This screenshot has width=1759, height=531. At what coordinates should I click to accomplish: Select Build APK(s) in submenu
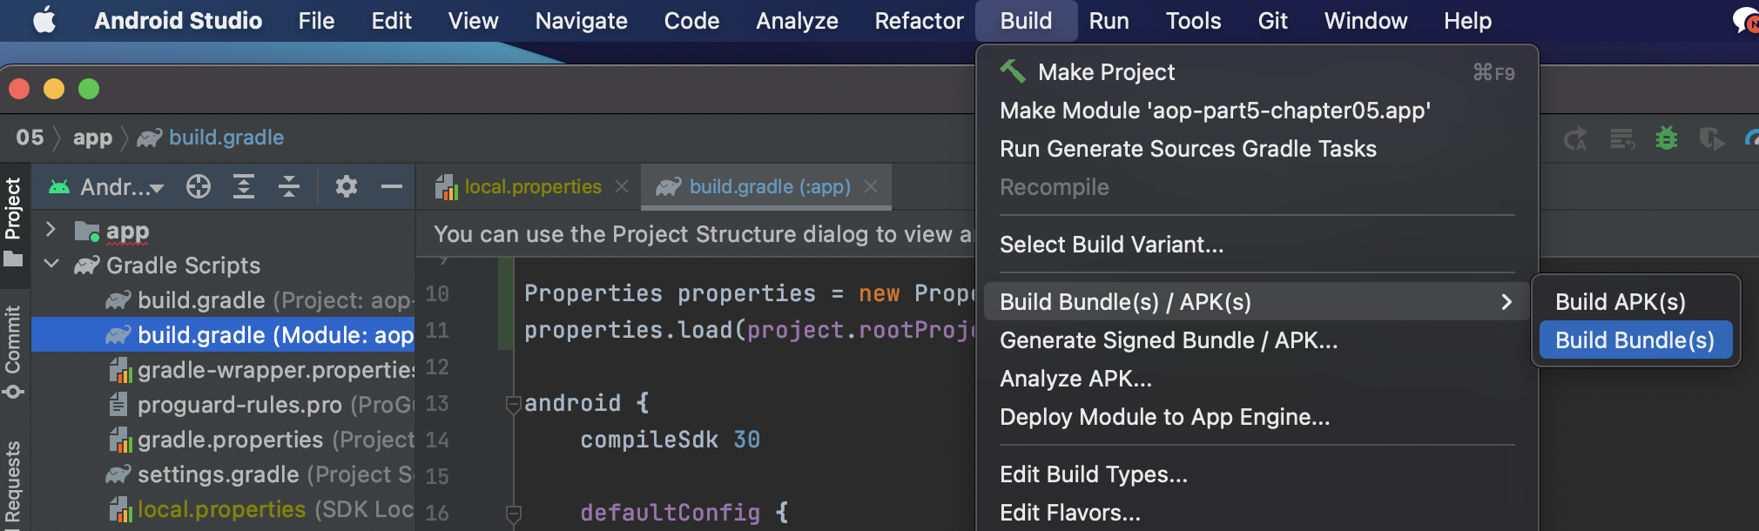(x=1635, y=302)
